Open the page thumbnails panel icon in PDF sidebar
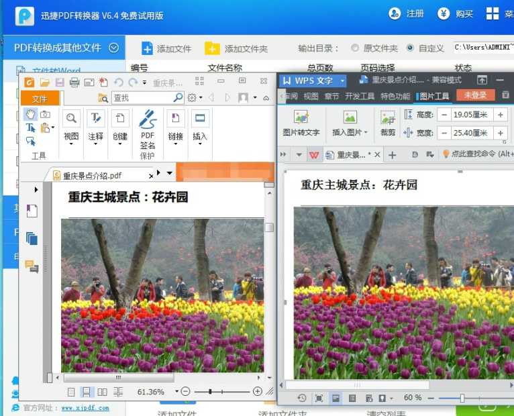The width and height of the screenshot is (514, 416). coord(32,238)
